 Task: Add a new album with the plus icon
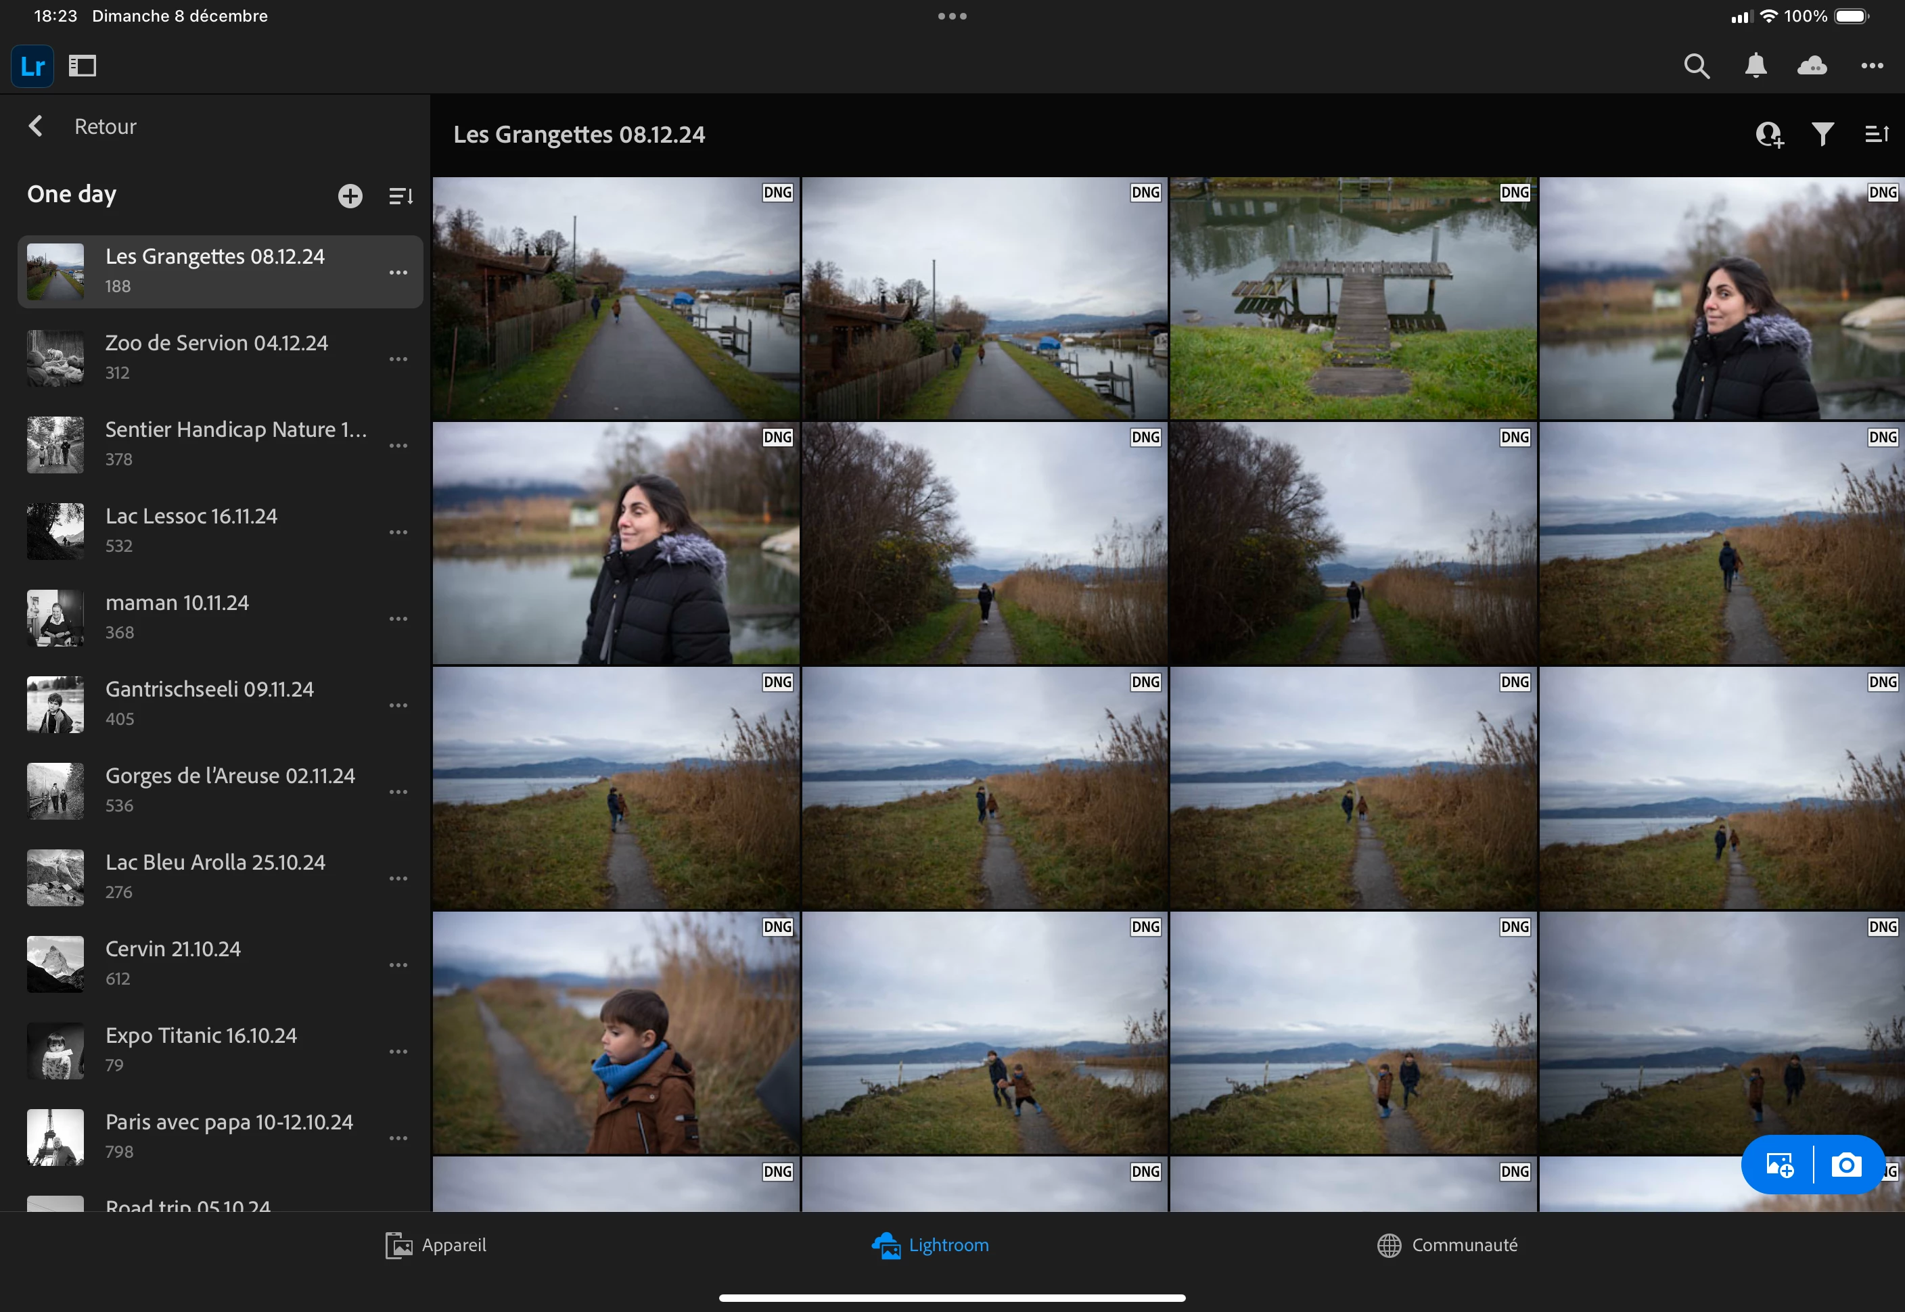click(350, 195)
